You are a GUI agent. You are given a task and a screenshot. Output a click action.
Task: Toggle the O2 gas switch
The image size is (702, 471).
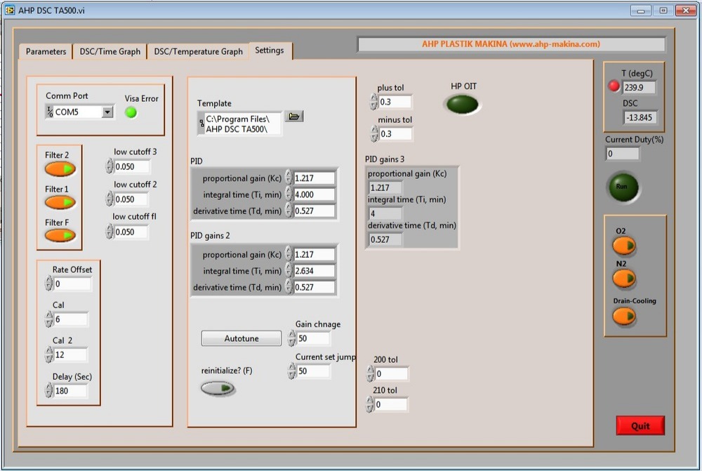pyautogui.click(x=623, y=246)
